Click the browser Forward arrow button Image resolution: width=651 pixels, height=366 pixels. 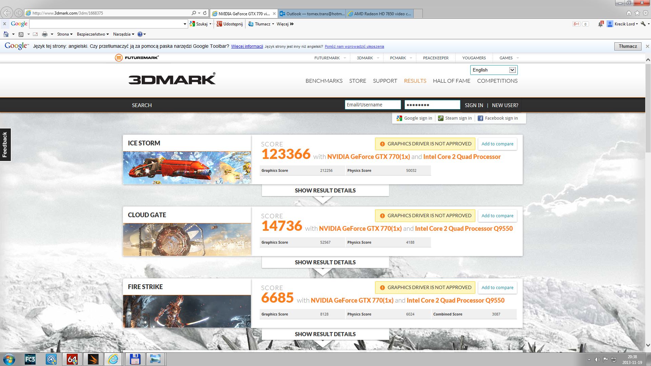19,13
